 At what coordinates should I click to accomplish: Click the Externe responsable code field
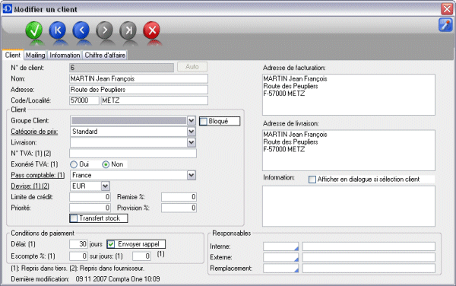point(281,257)
